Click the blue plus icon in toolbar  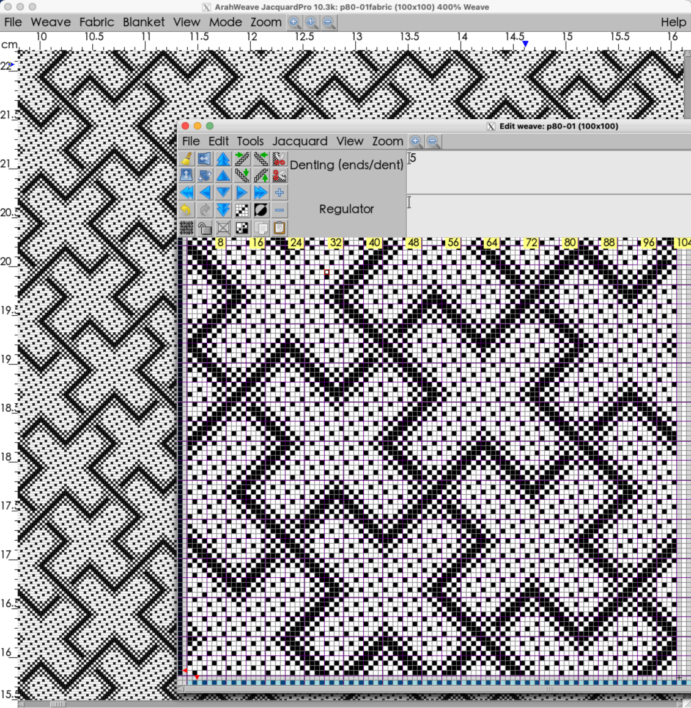coord(279,193)
